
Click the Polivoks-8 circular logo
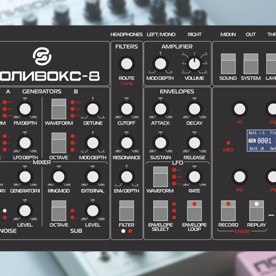point(42,56)
